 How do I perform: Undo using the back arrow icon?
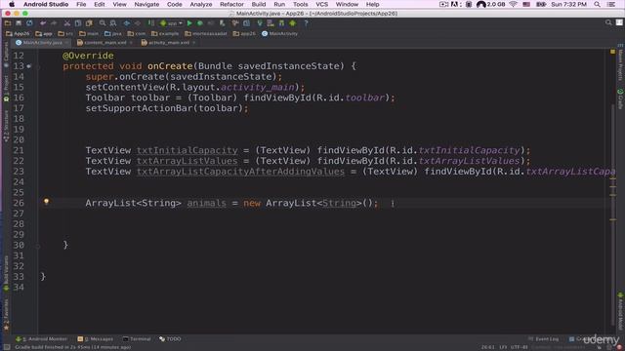43,23
